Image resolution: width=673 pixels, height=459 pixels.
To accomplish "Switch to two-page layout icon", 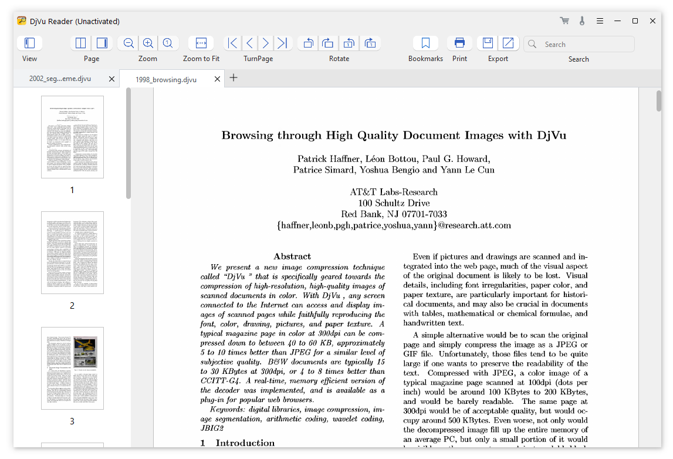I will [x=81, y=43].
